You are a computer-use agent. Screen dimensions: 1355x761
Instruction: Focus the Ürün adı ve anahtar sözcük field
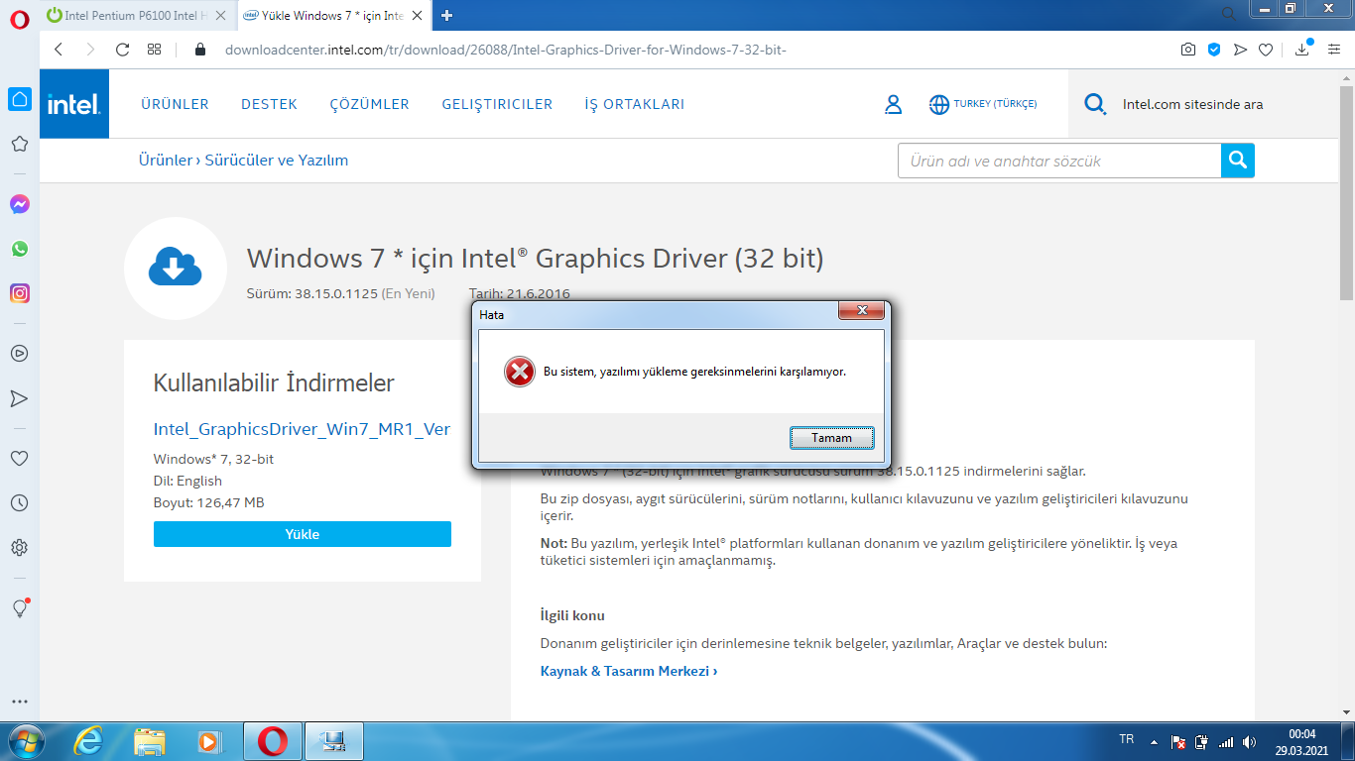pos(1058,161)
